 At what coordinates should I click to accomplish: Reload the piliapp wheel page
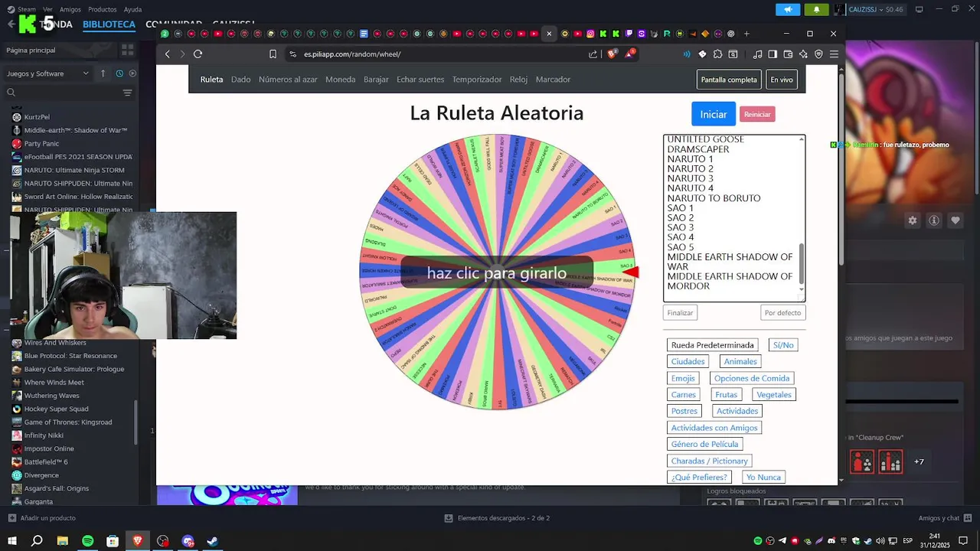198,54
